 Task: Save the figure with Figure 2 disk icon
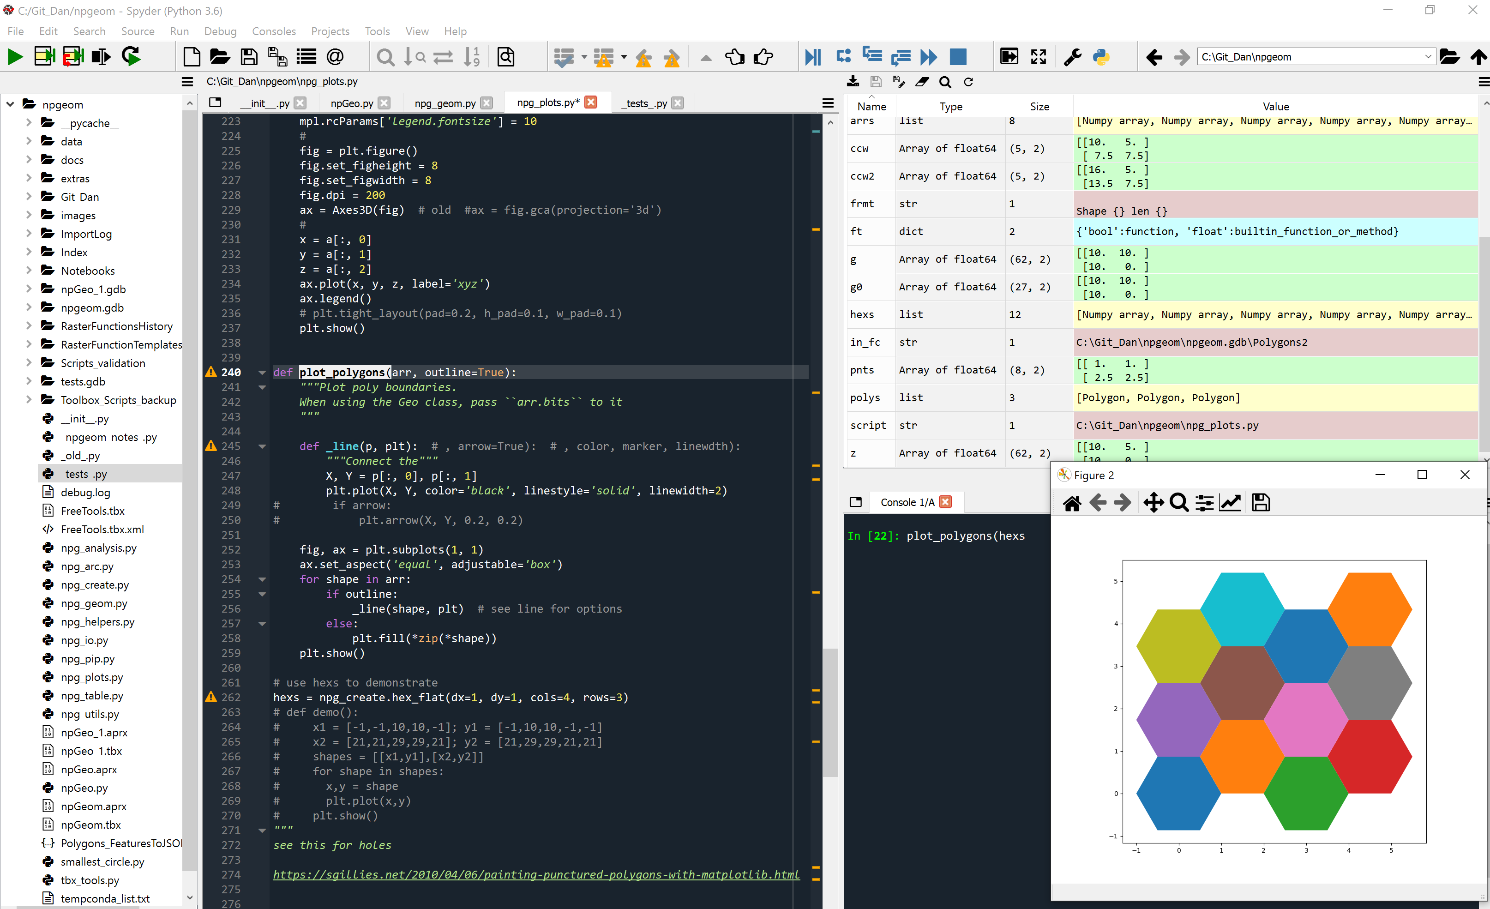pos(1261,503)
